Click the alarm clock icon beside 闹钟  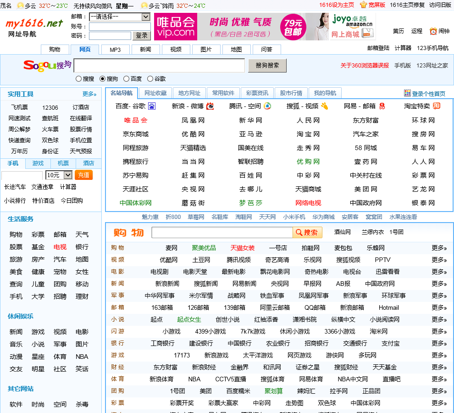(433, 31)
